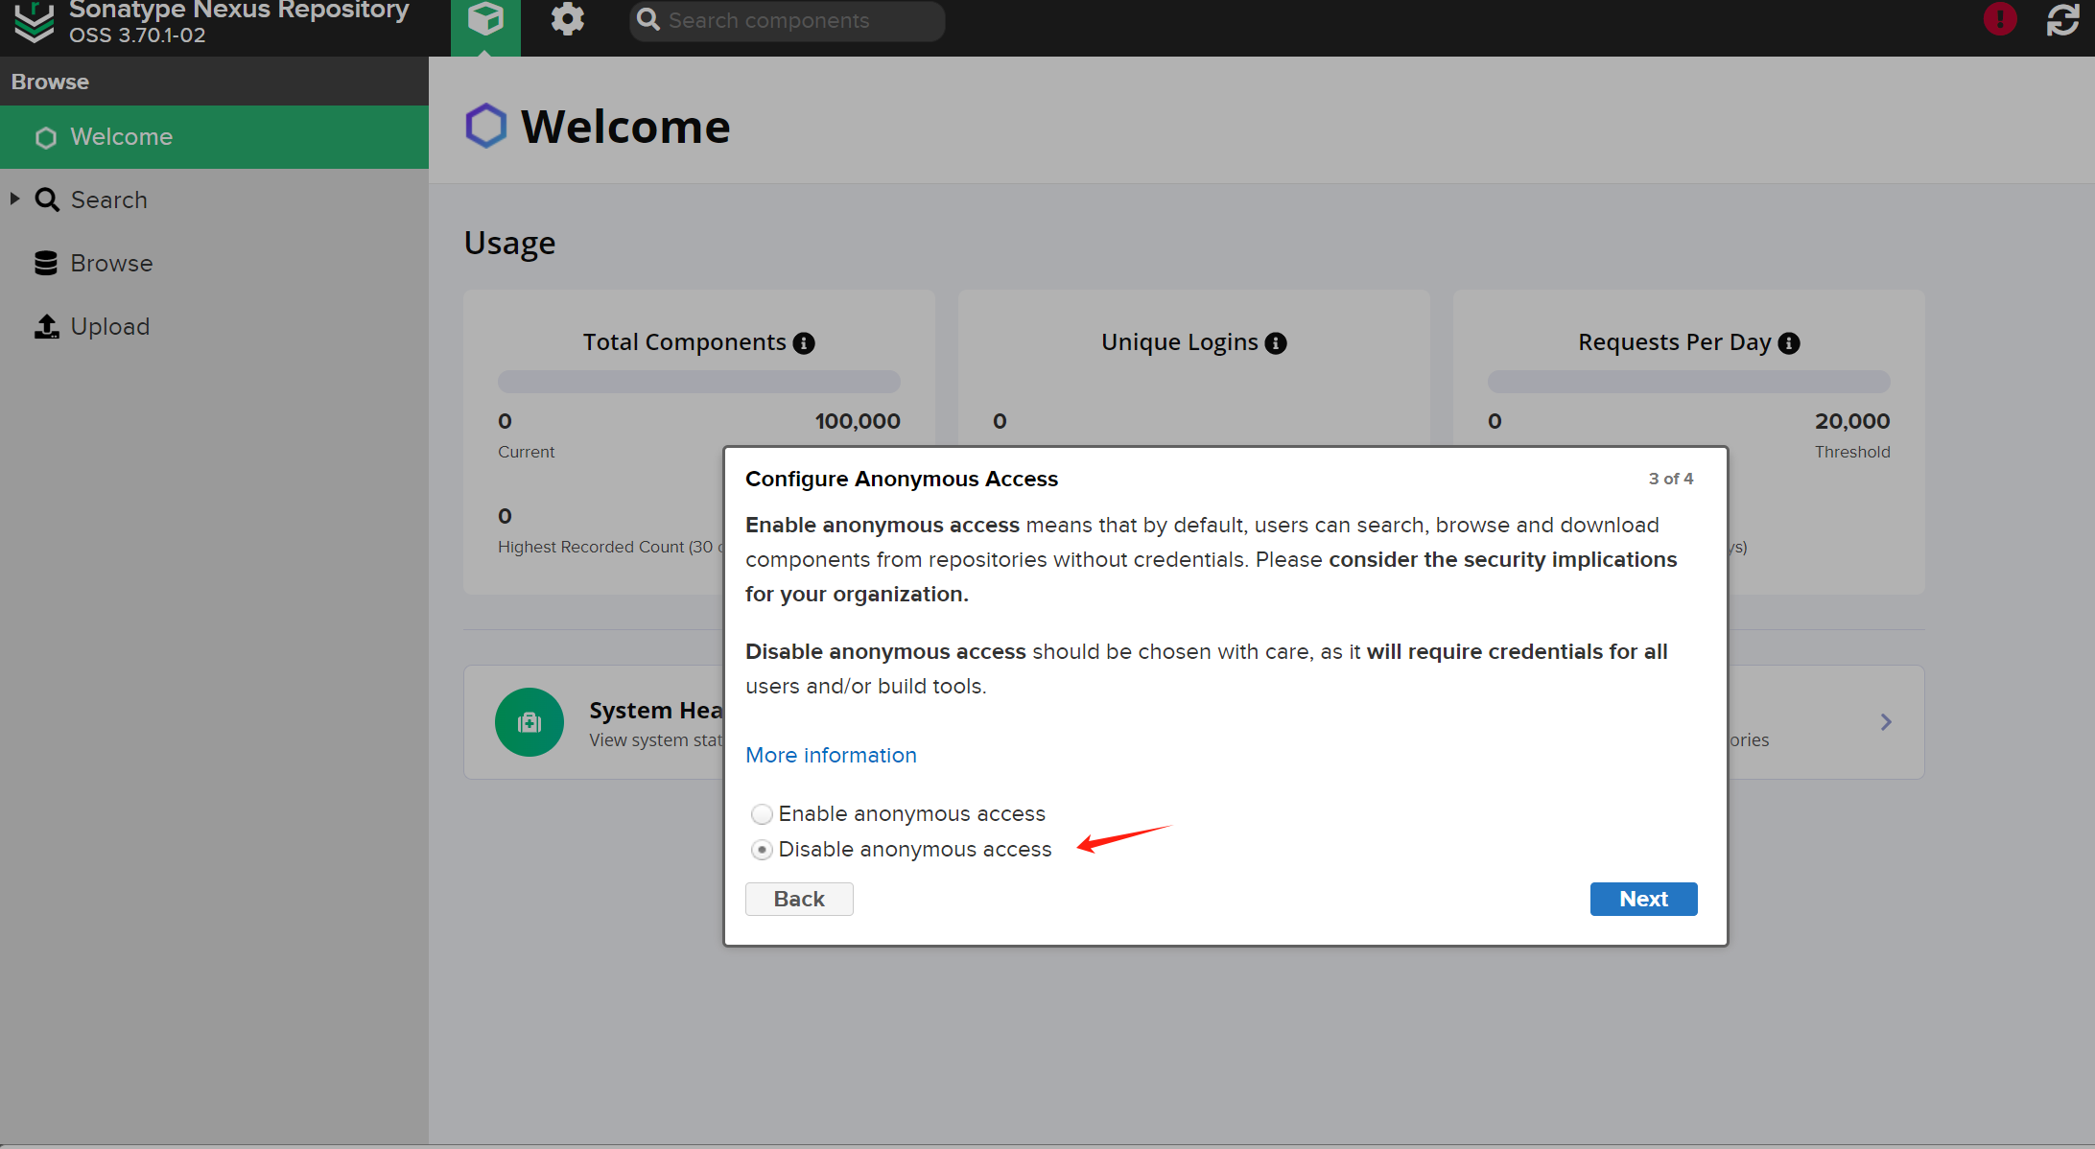Click the Search magnifier icon in sidebar

coord(47,199)
